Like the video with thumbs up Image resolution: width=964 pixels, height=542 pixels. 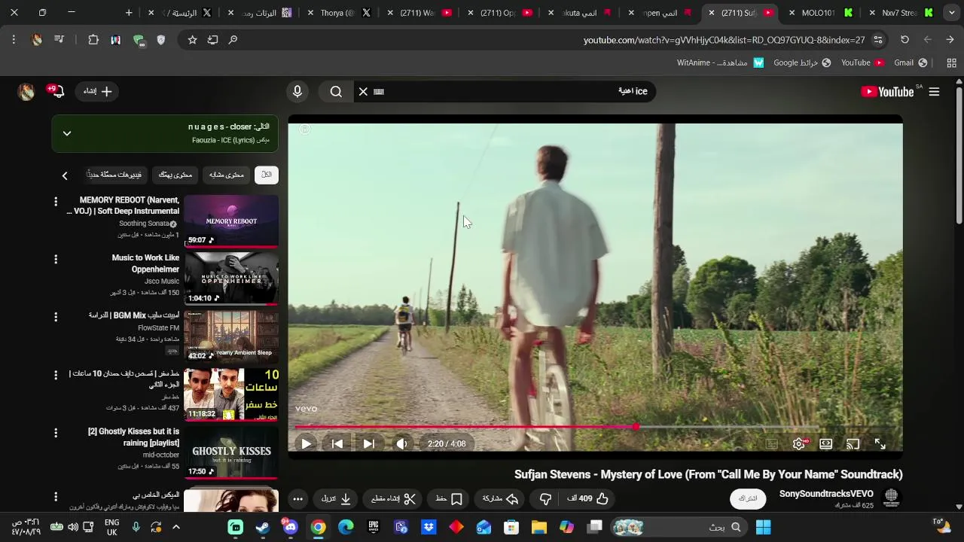[587, 498]
